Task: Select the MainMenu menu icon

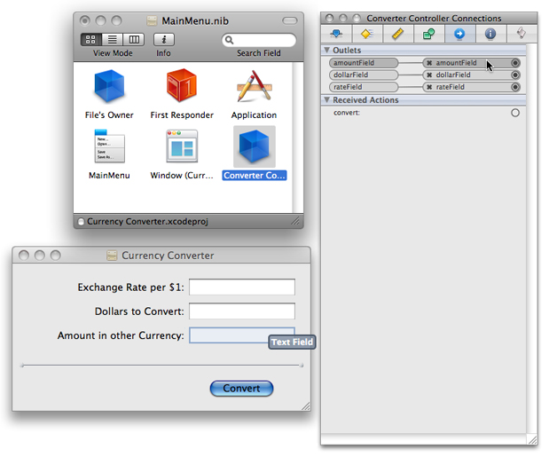Action: (x=109, y=146)
